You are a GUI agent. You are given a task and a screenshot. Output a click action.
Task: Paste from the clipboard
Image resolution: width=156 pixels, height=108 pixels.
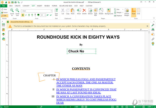[x=73, y=11]
